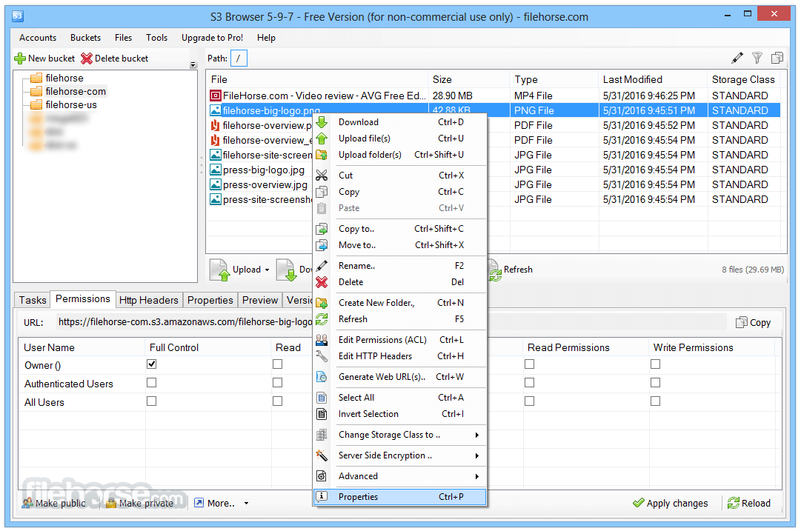Click the Select All document icon
801x531 pixels.
(x=322, y=397)
